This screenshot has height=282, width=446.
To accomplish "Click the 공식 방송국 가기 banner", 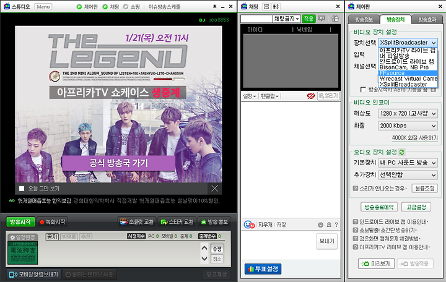I will pos(118,163).
